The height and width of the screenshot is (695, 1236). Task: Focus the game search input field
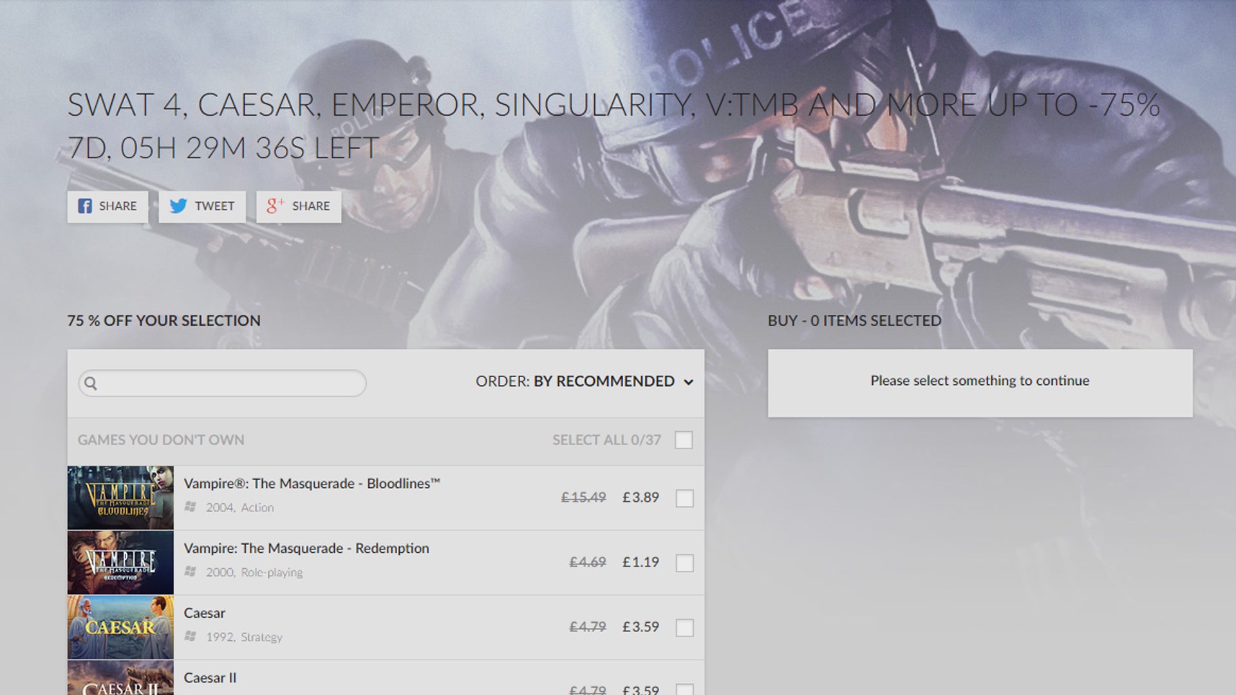click(222, 384)
